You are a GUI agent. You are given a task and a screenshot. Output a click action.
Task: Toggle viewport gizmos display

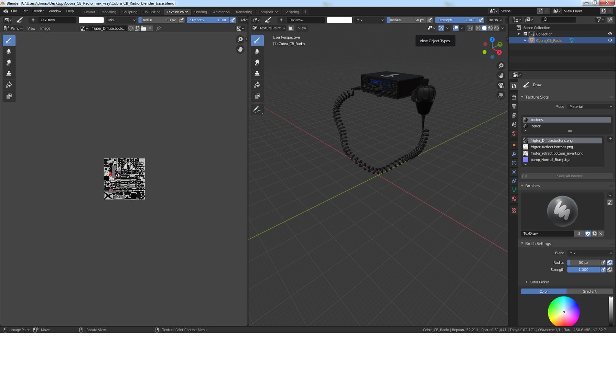[441, 28]
